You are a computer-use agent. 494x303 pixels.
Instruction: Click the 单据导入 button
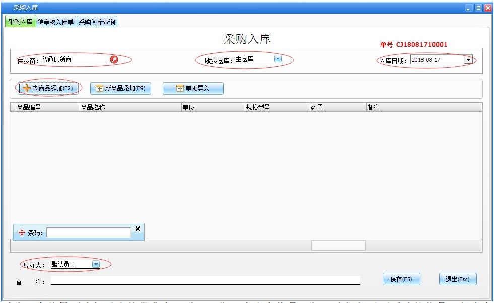click(x=193, y=88)
